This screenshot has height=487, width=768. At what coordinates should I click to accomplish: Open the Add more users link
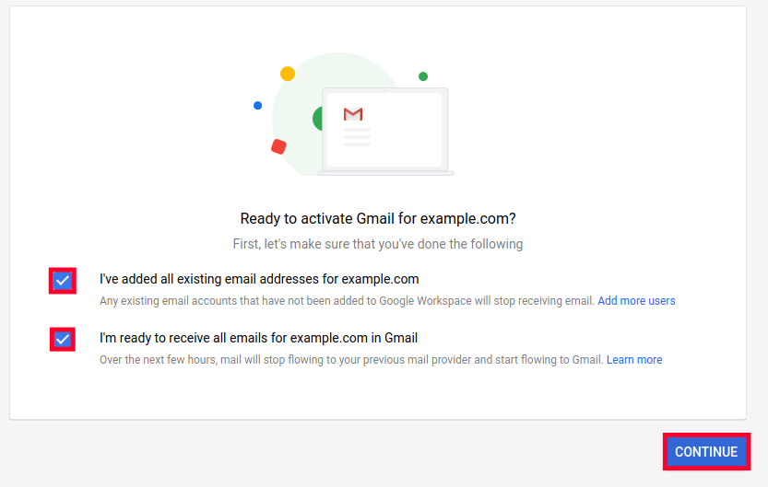click(636, 301)
